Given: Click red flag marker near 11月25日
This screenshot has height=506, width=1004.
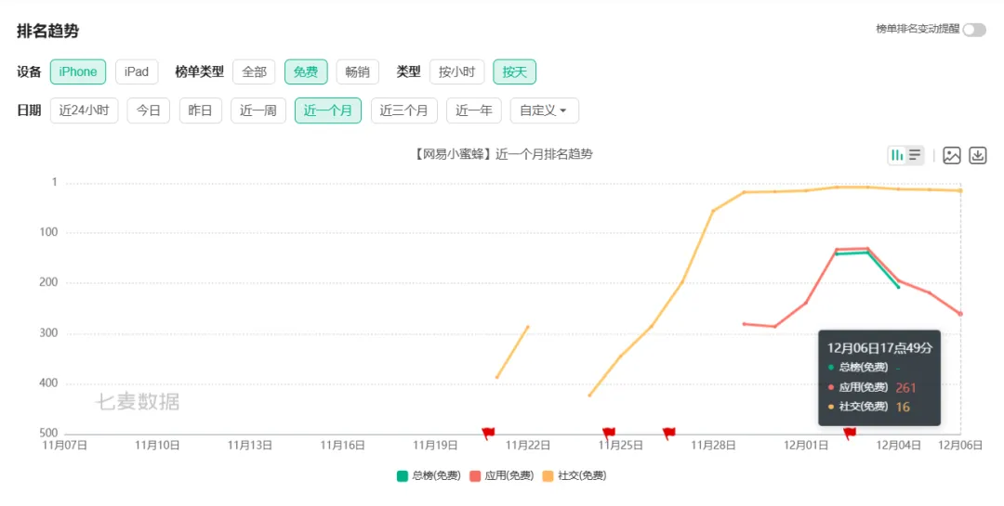Looking at the screenshot, I should click(609, 433).
